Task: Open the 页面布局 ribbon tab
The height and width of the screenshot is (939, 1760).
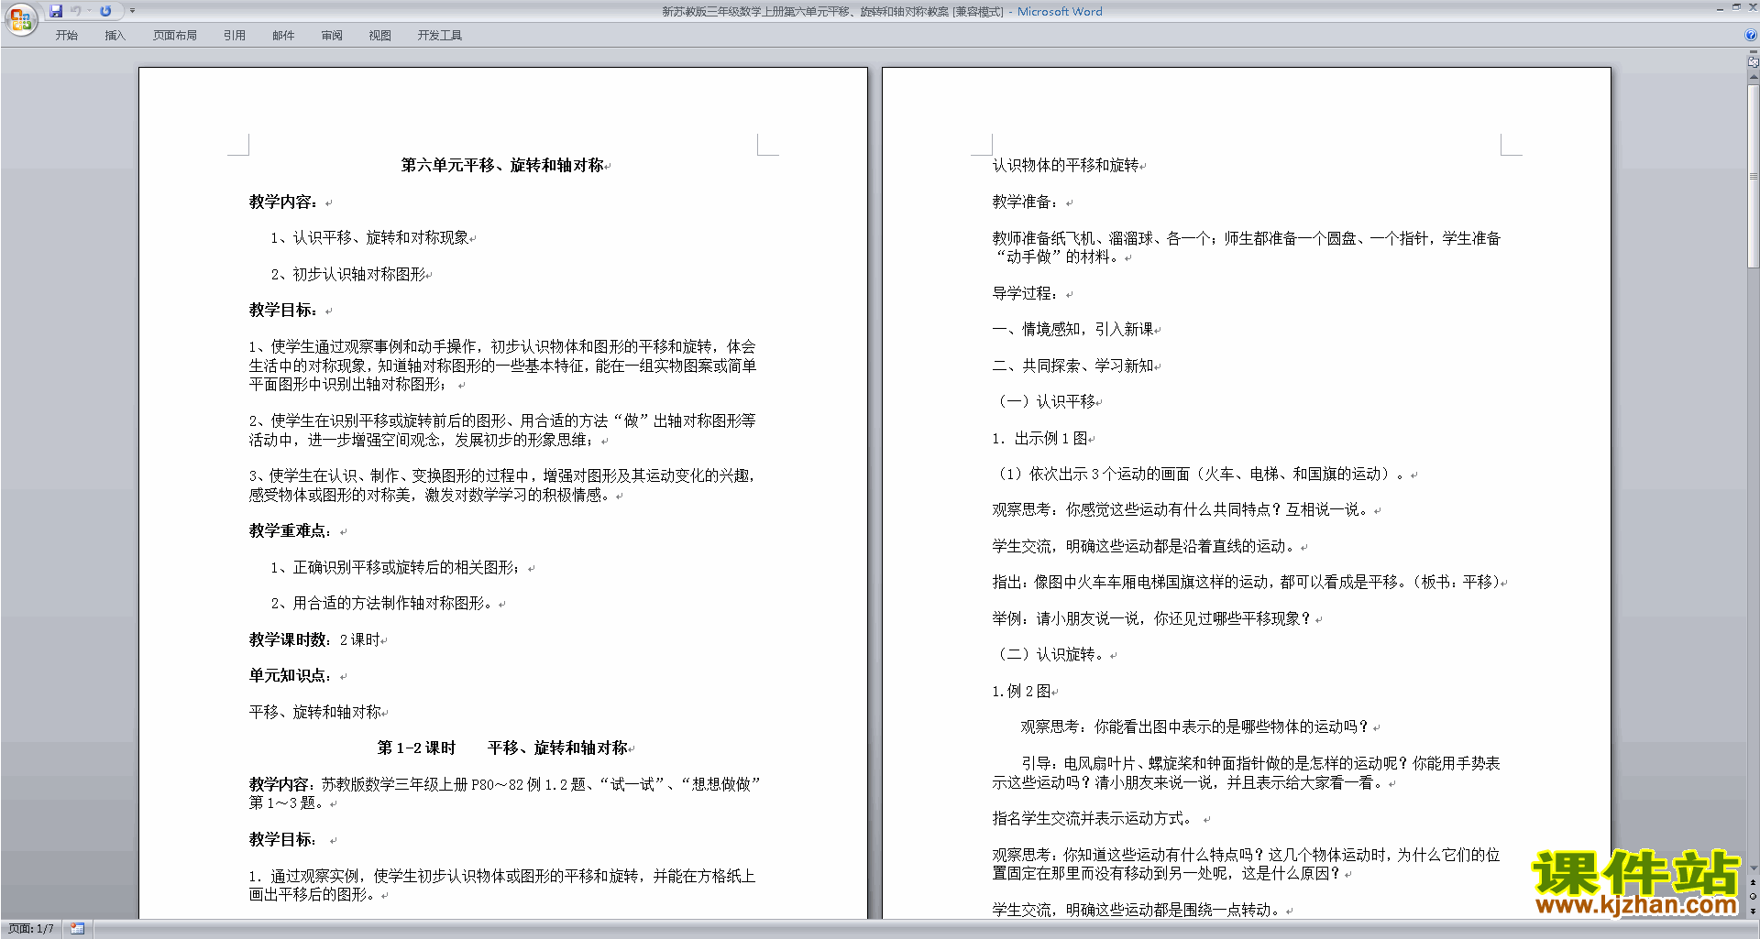Action: pyautogui.click(x=175, y=36)
